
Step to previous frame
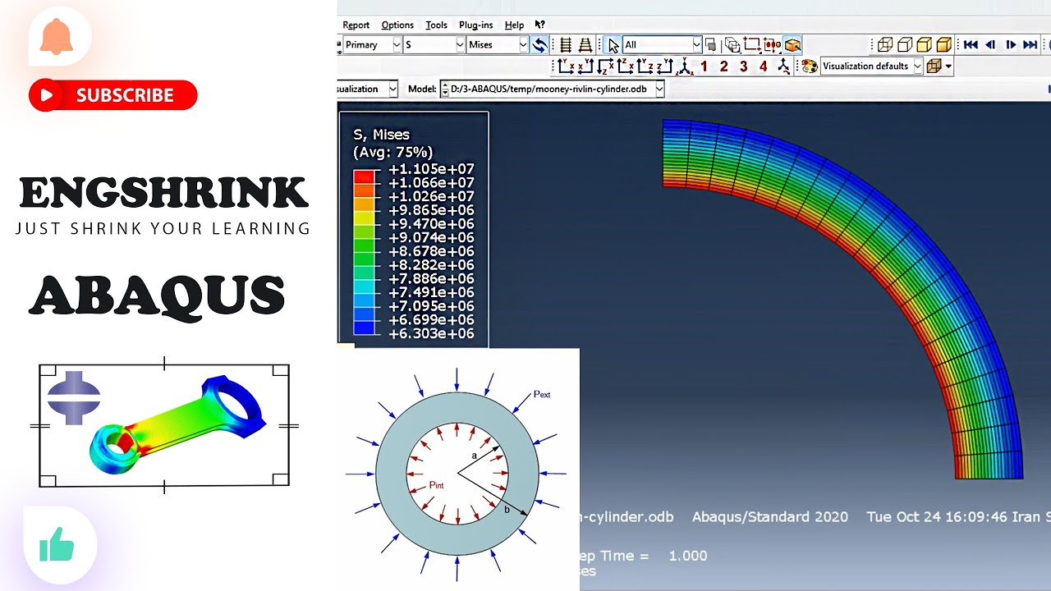[990, 44]
